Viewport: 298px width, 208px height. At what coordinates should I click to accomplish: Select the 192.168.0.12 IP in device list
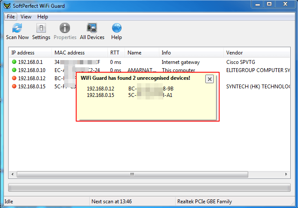click(32, 78)
